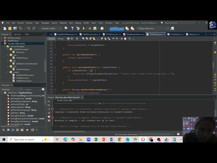217x163 pixels.
Task: Start the Debug Project toolbar icon
Action: [90, 29]
